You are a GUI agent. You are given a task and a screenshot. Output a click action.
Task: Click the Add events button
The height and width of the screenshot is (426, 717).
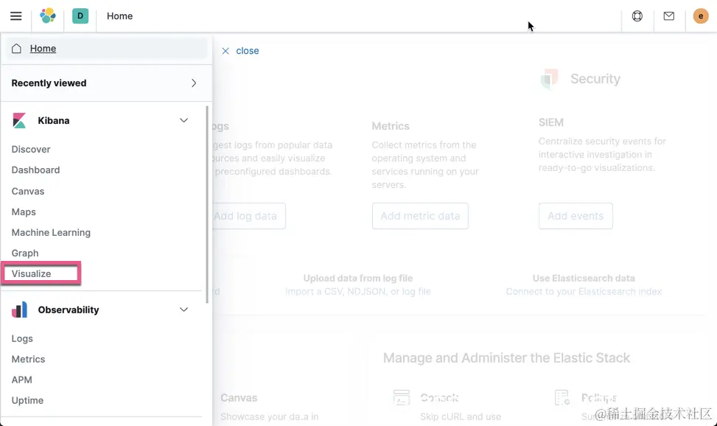tap(576, 216)
